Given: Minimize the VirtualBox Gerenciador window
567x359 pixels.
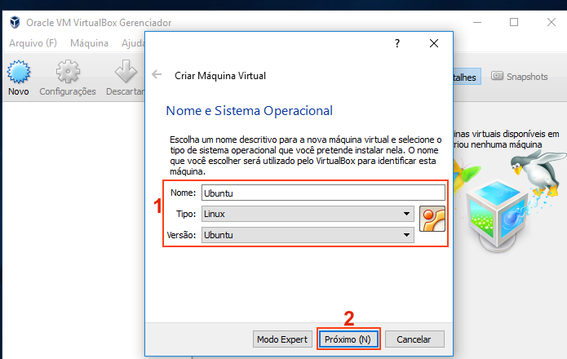Looking at the screenshot, I should (x=477, y=22).
